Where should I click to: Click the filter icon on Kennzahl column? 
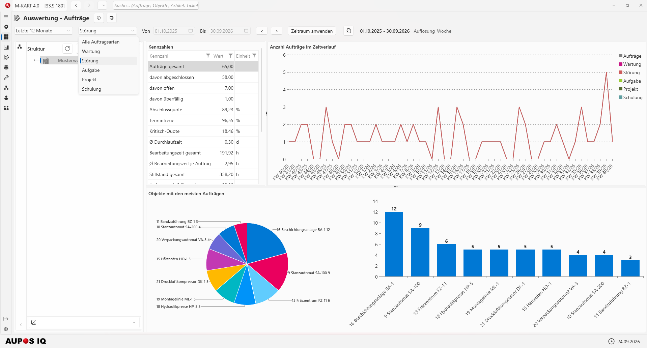[208, 56]
